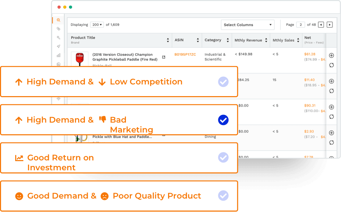The width and height of the screenshot is (341, 212).
Task: Click the refresh icon on $2.93 row
Action: point(331,142)
